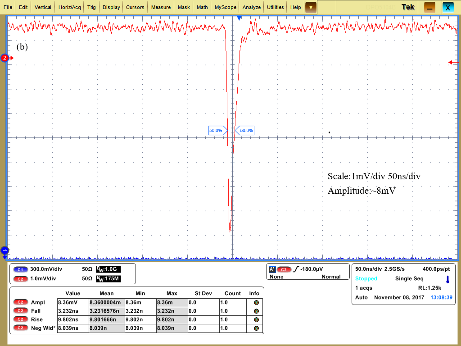This screenshot has height=346, width=461.
Task: Click the trigger level -180.0µV value
Action: [312, 269]
